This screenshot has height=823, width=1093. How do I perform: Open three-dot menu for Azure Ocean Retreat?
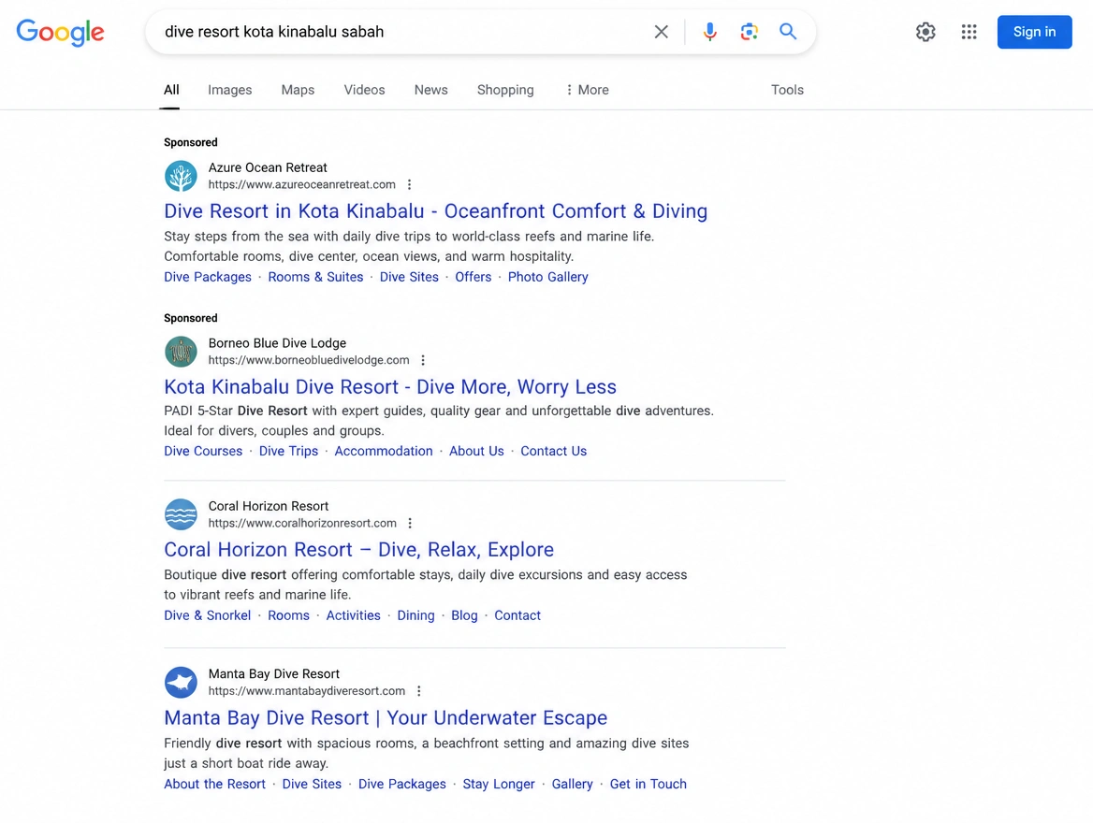(409, 184)
